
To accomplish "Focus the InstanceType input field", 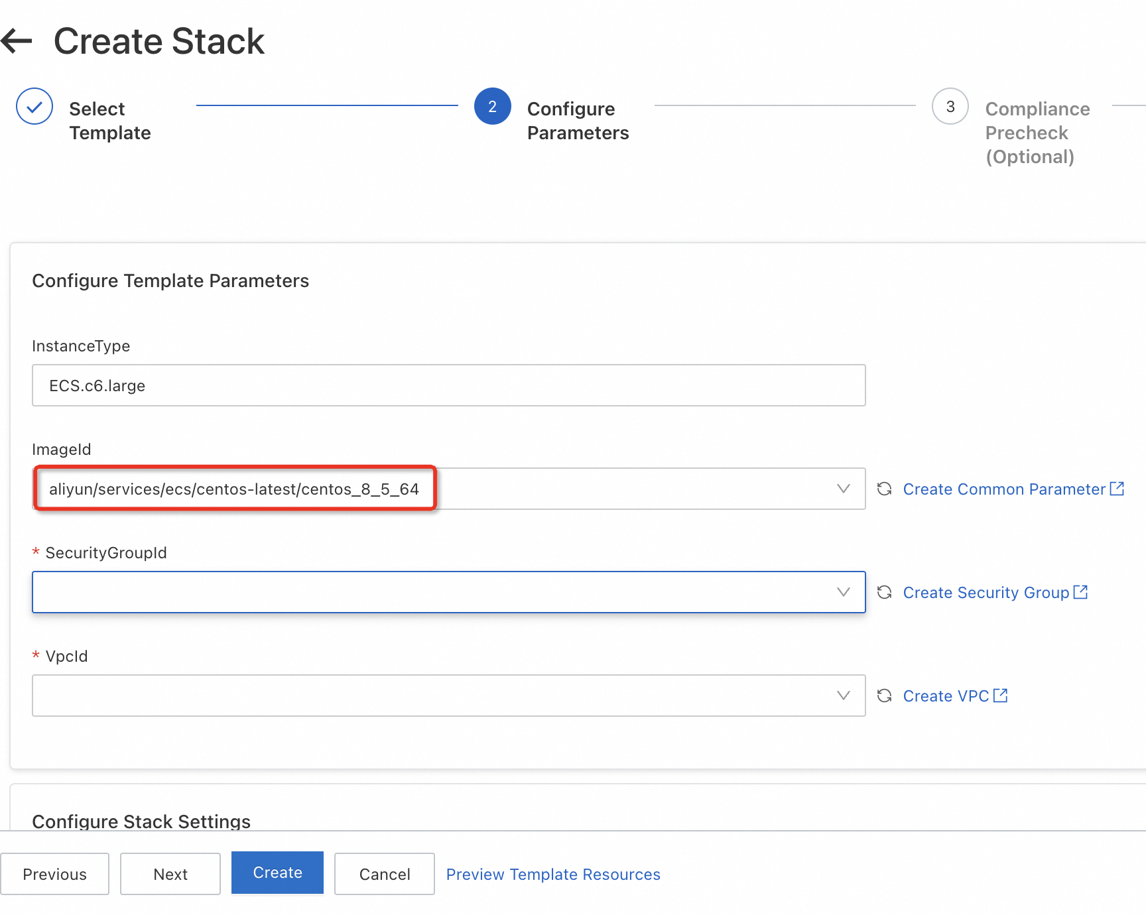I will coord(448,385).
